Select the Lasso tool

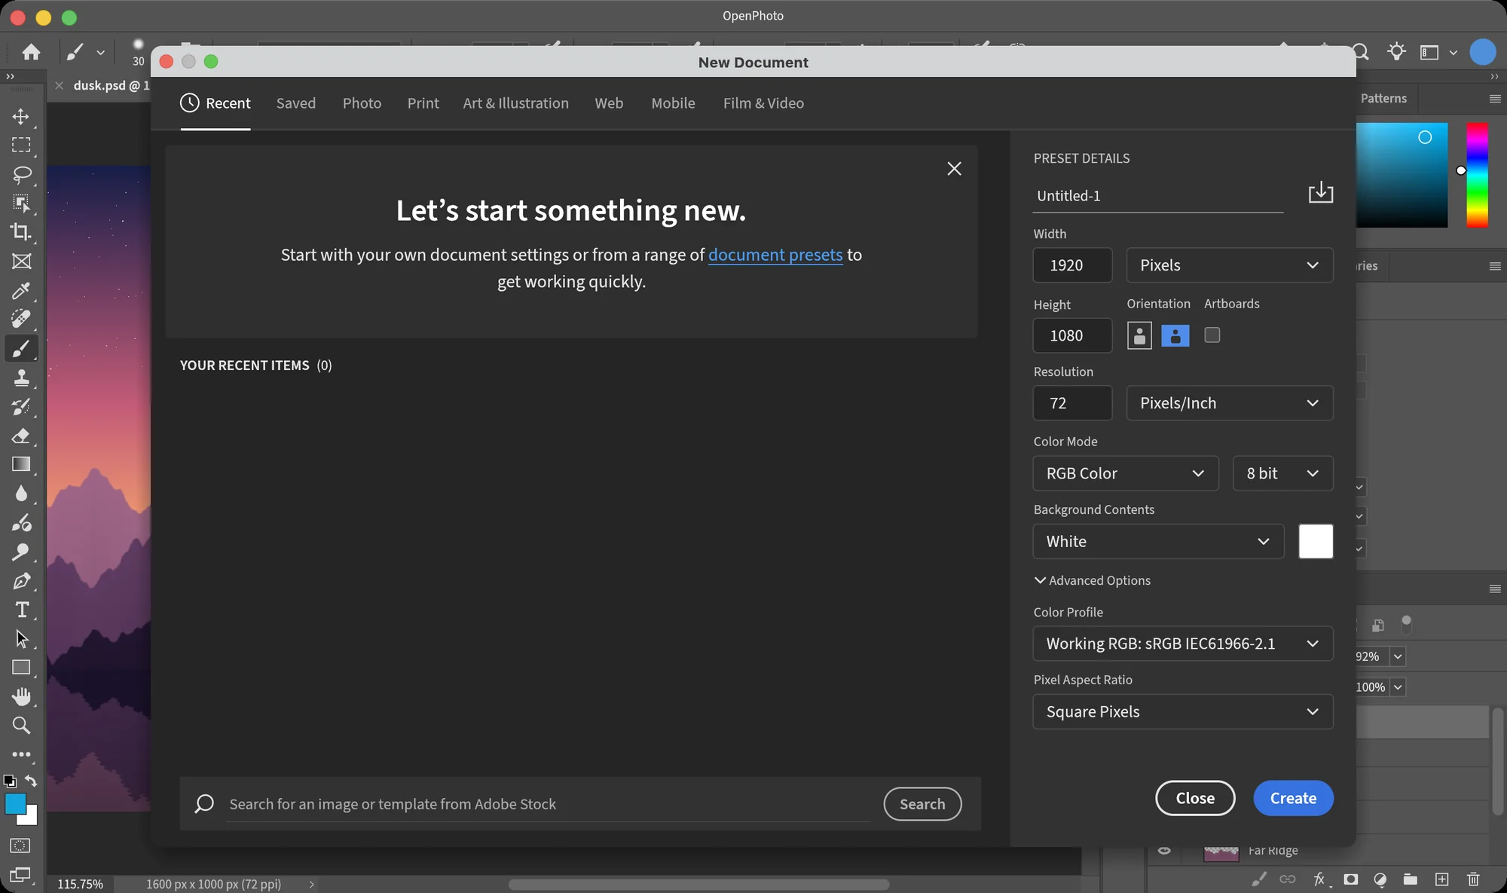click(x=21, y=174)
